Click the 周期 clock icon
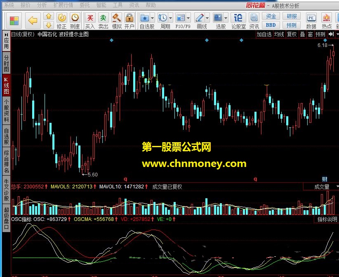The height and width of the screenshot is (277, 339). (162, 18)
